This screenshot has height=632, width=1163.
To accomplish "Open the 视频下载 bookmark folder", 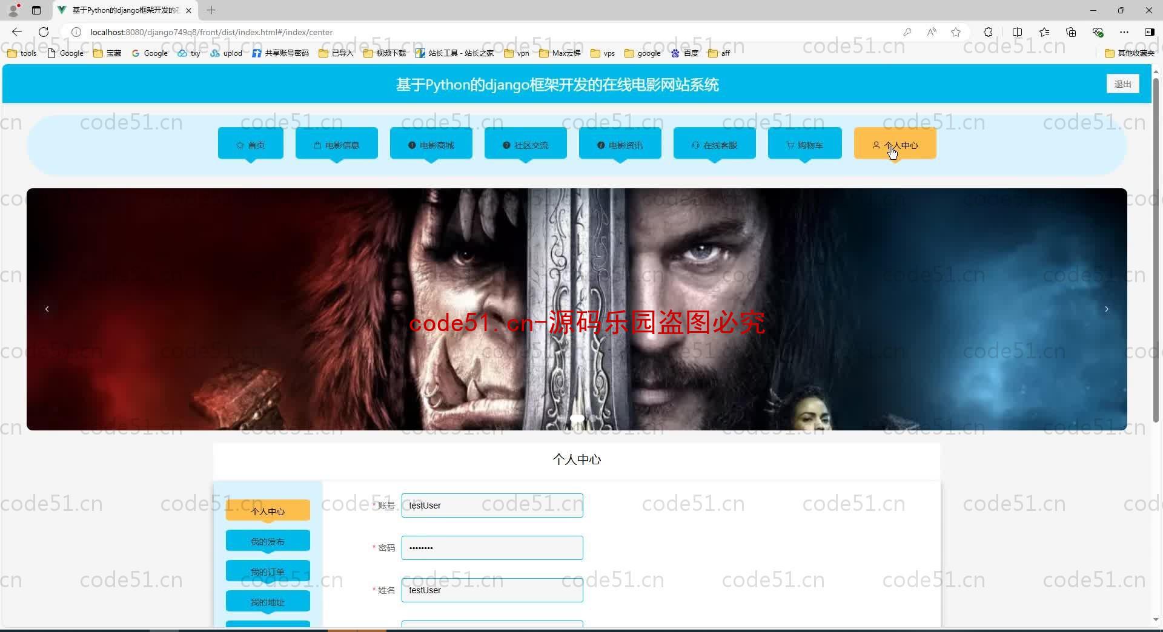I will click(x=385, y=53).
